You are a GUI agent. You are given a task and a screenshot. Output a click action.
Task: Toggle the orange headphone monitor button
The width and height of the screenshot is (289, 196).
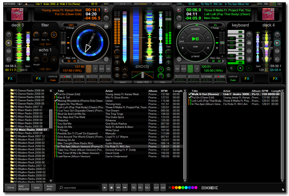click(125, 69)
